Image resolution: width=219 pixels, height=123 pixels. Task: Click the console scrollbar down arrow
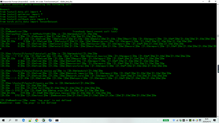[218, 116]
